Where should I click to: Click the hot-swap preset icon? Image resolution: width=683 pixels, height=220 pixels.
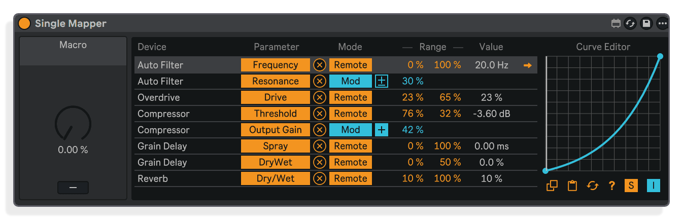pyautogui.click(x=630, y=23)
